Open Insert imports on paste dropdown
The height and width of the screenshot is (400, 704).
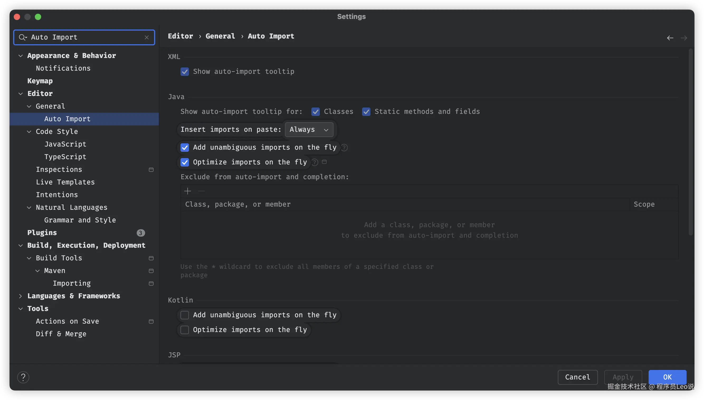(309, 129)
